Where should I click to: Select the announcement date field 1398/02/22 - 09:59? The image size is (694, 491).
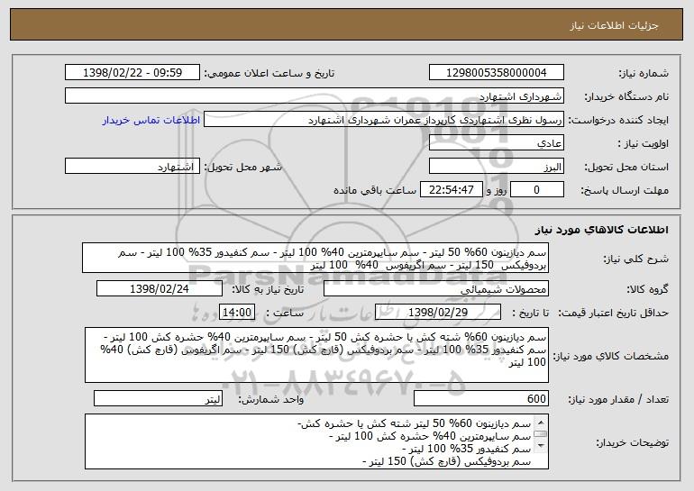132,73
